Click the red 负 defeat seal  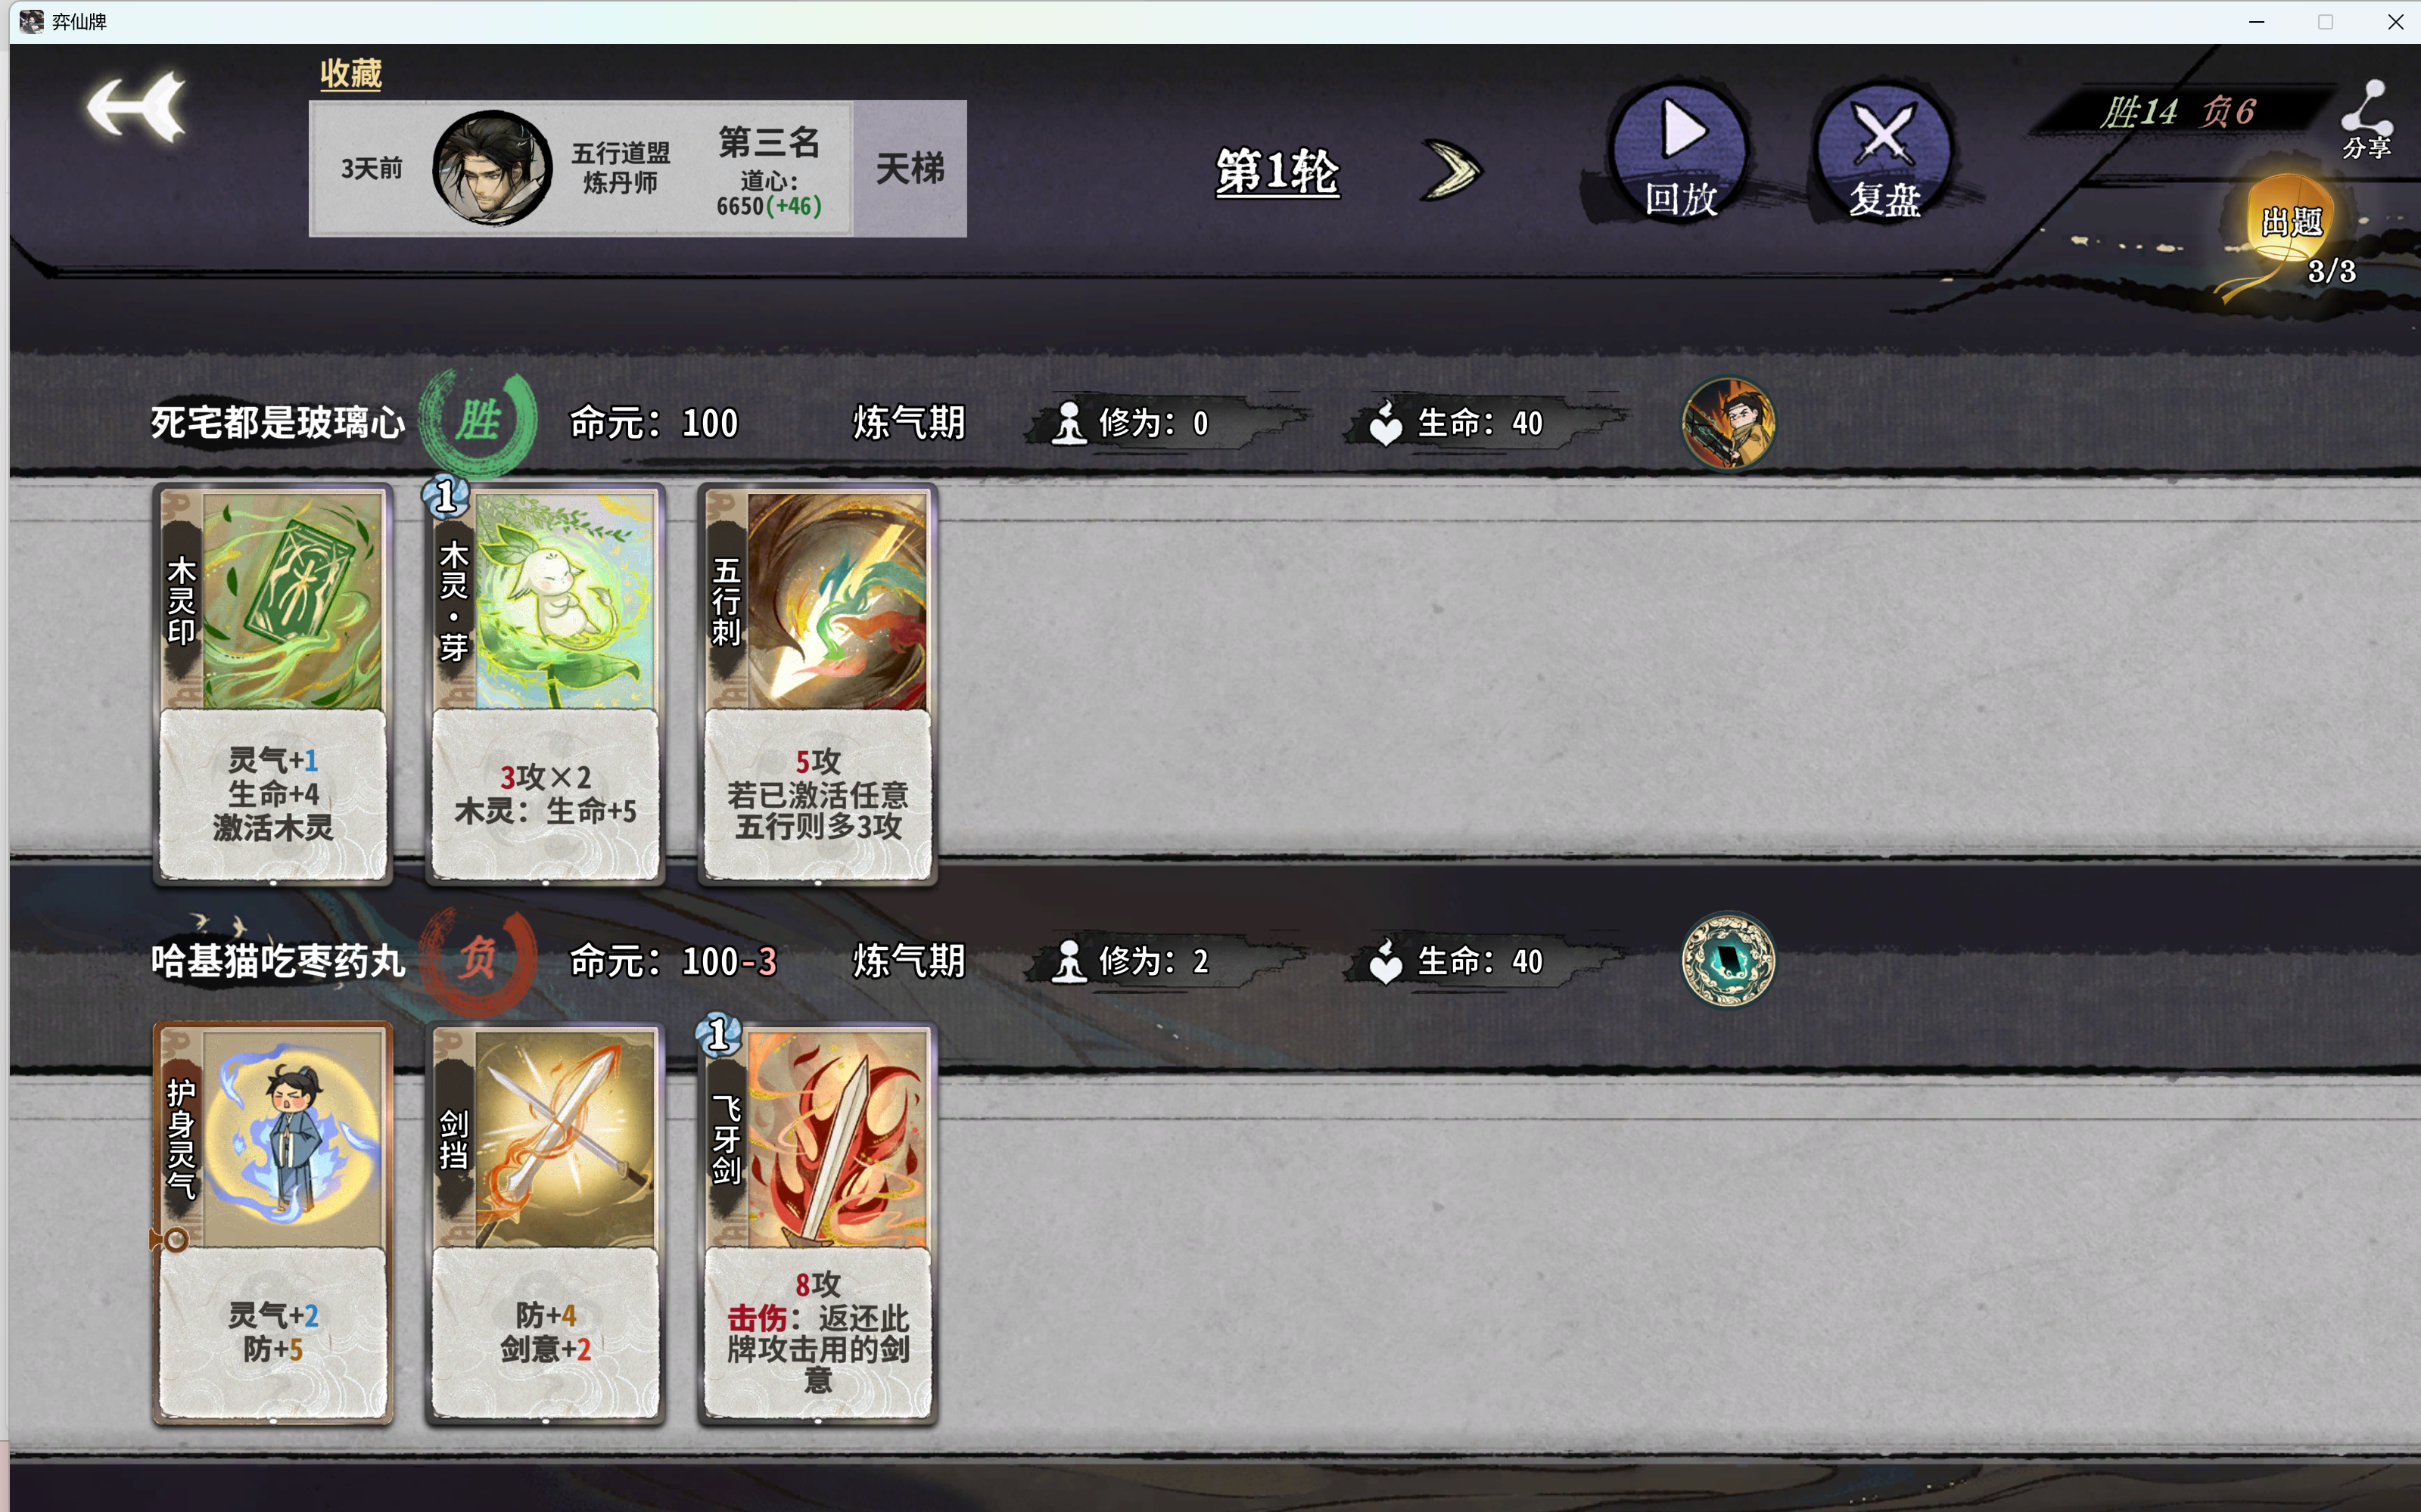point(478,960)
